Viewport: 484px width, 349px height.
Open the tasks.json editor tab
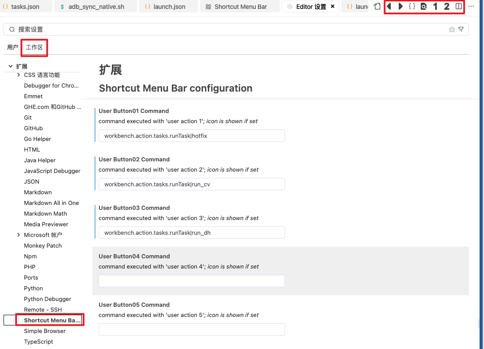pyautogui.click(x=25, y=7)
